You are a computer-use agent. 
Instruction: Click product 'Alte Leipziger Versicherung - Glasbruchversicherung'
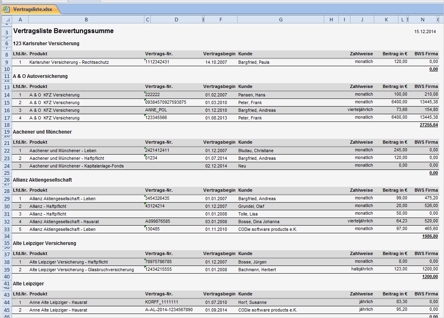[x=81, y=270]
